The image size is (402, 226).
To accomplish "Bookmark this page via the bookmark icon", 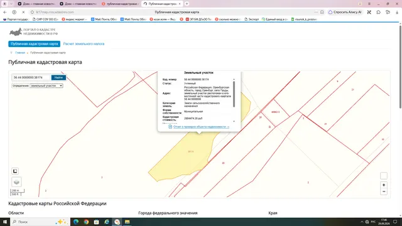I will 322,12.
